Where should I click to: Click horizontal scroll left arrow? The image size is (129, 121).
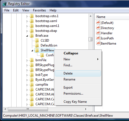(x=5, y=109)
